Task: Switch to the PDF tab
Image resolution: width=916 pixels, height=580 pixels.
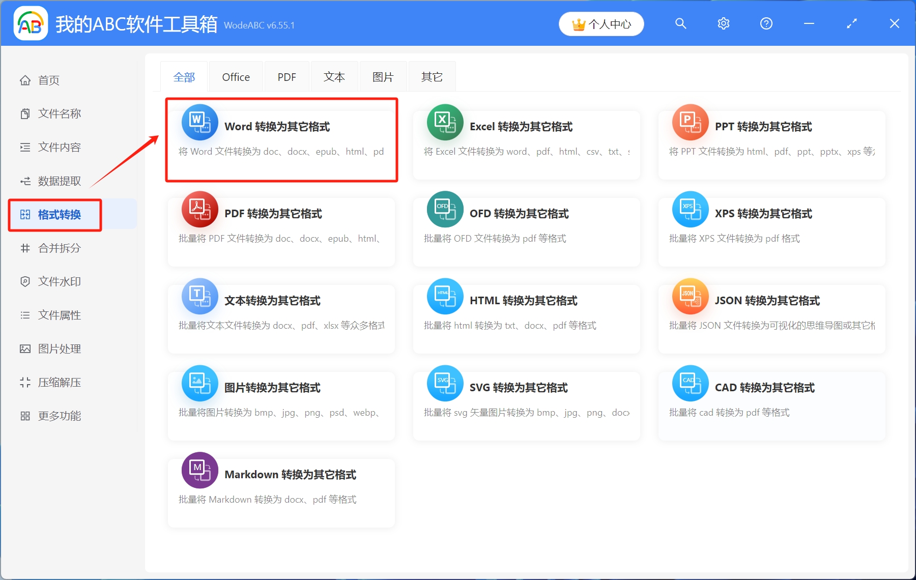Action: (287, 77)
